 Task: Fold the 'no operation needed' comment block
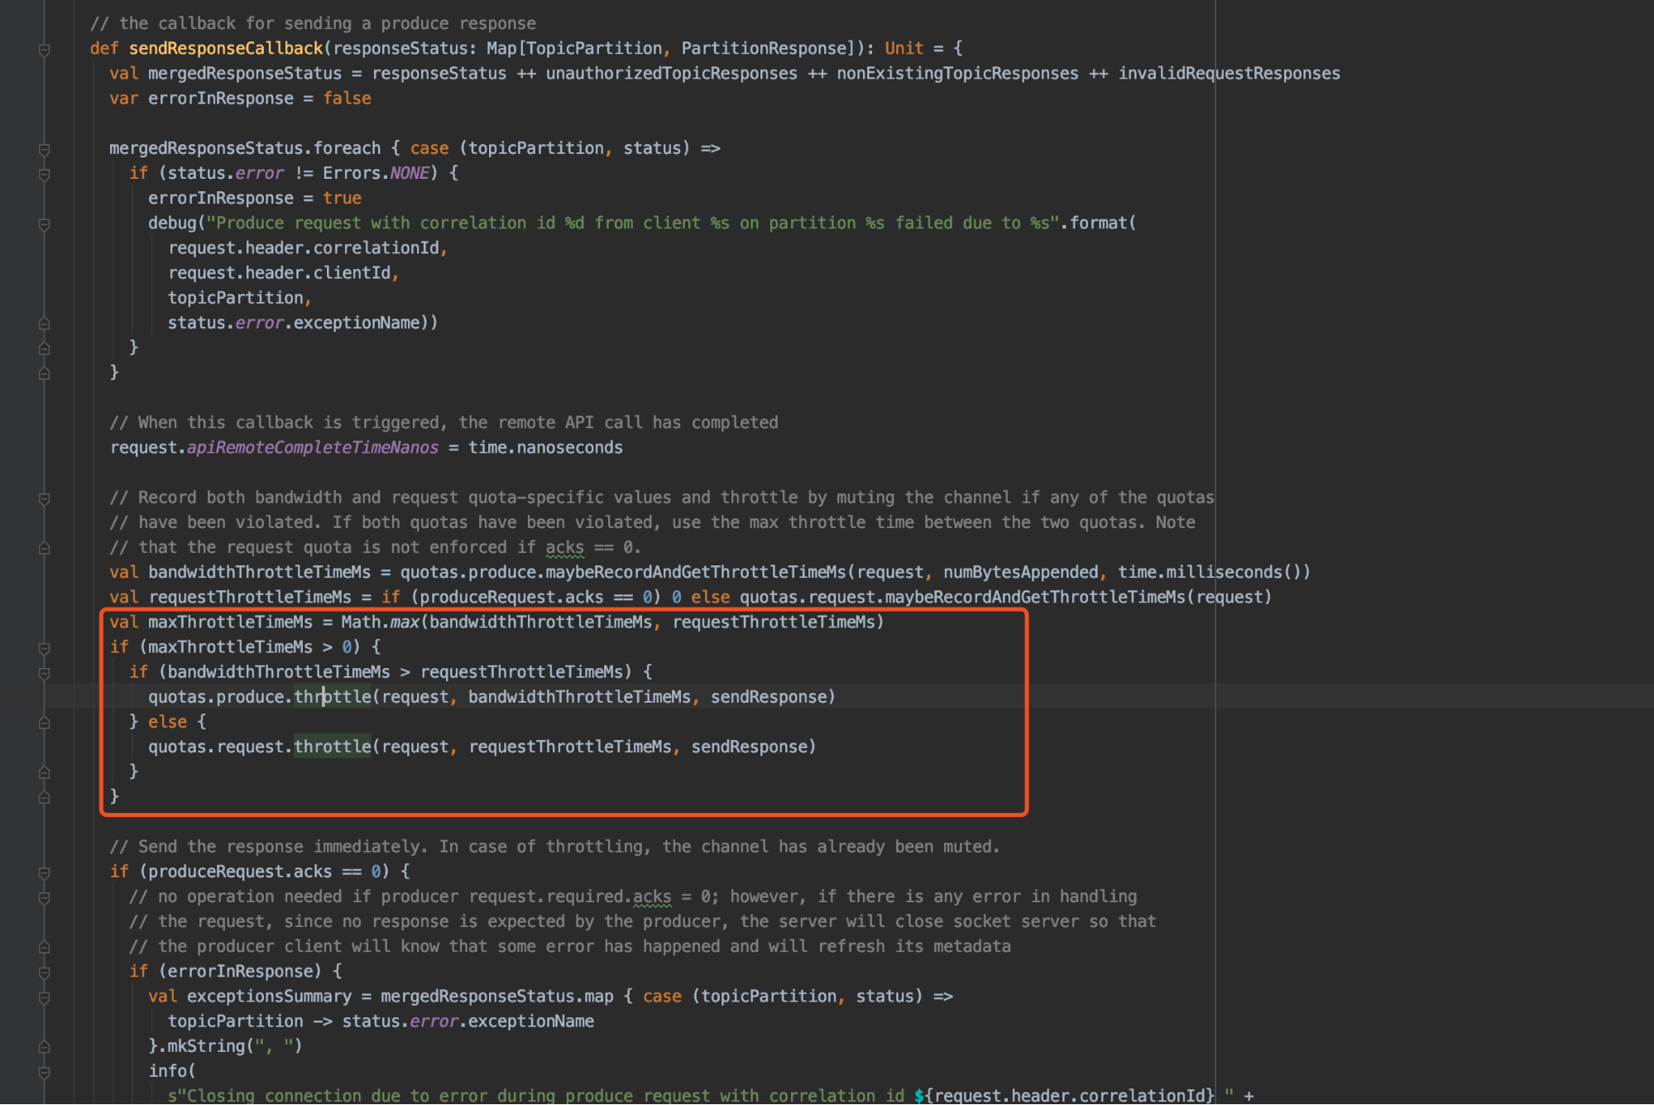[45, 897]
